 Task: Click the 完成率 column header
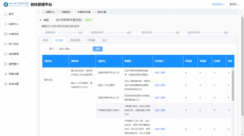click(x=219, y=61)
